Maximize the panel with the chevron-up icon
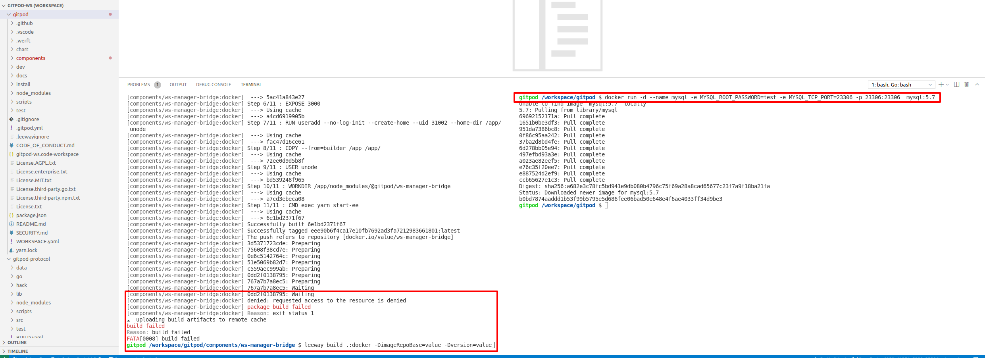This screenshot has width=985, height=358. pos(977,84)
